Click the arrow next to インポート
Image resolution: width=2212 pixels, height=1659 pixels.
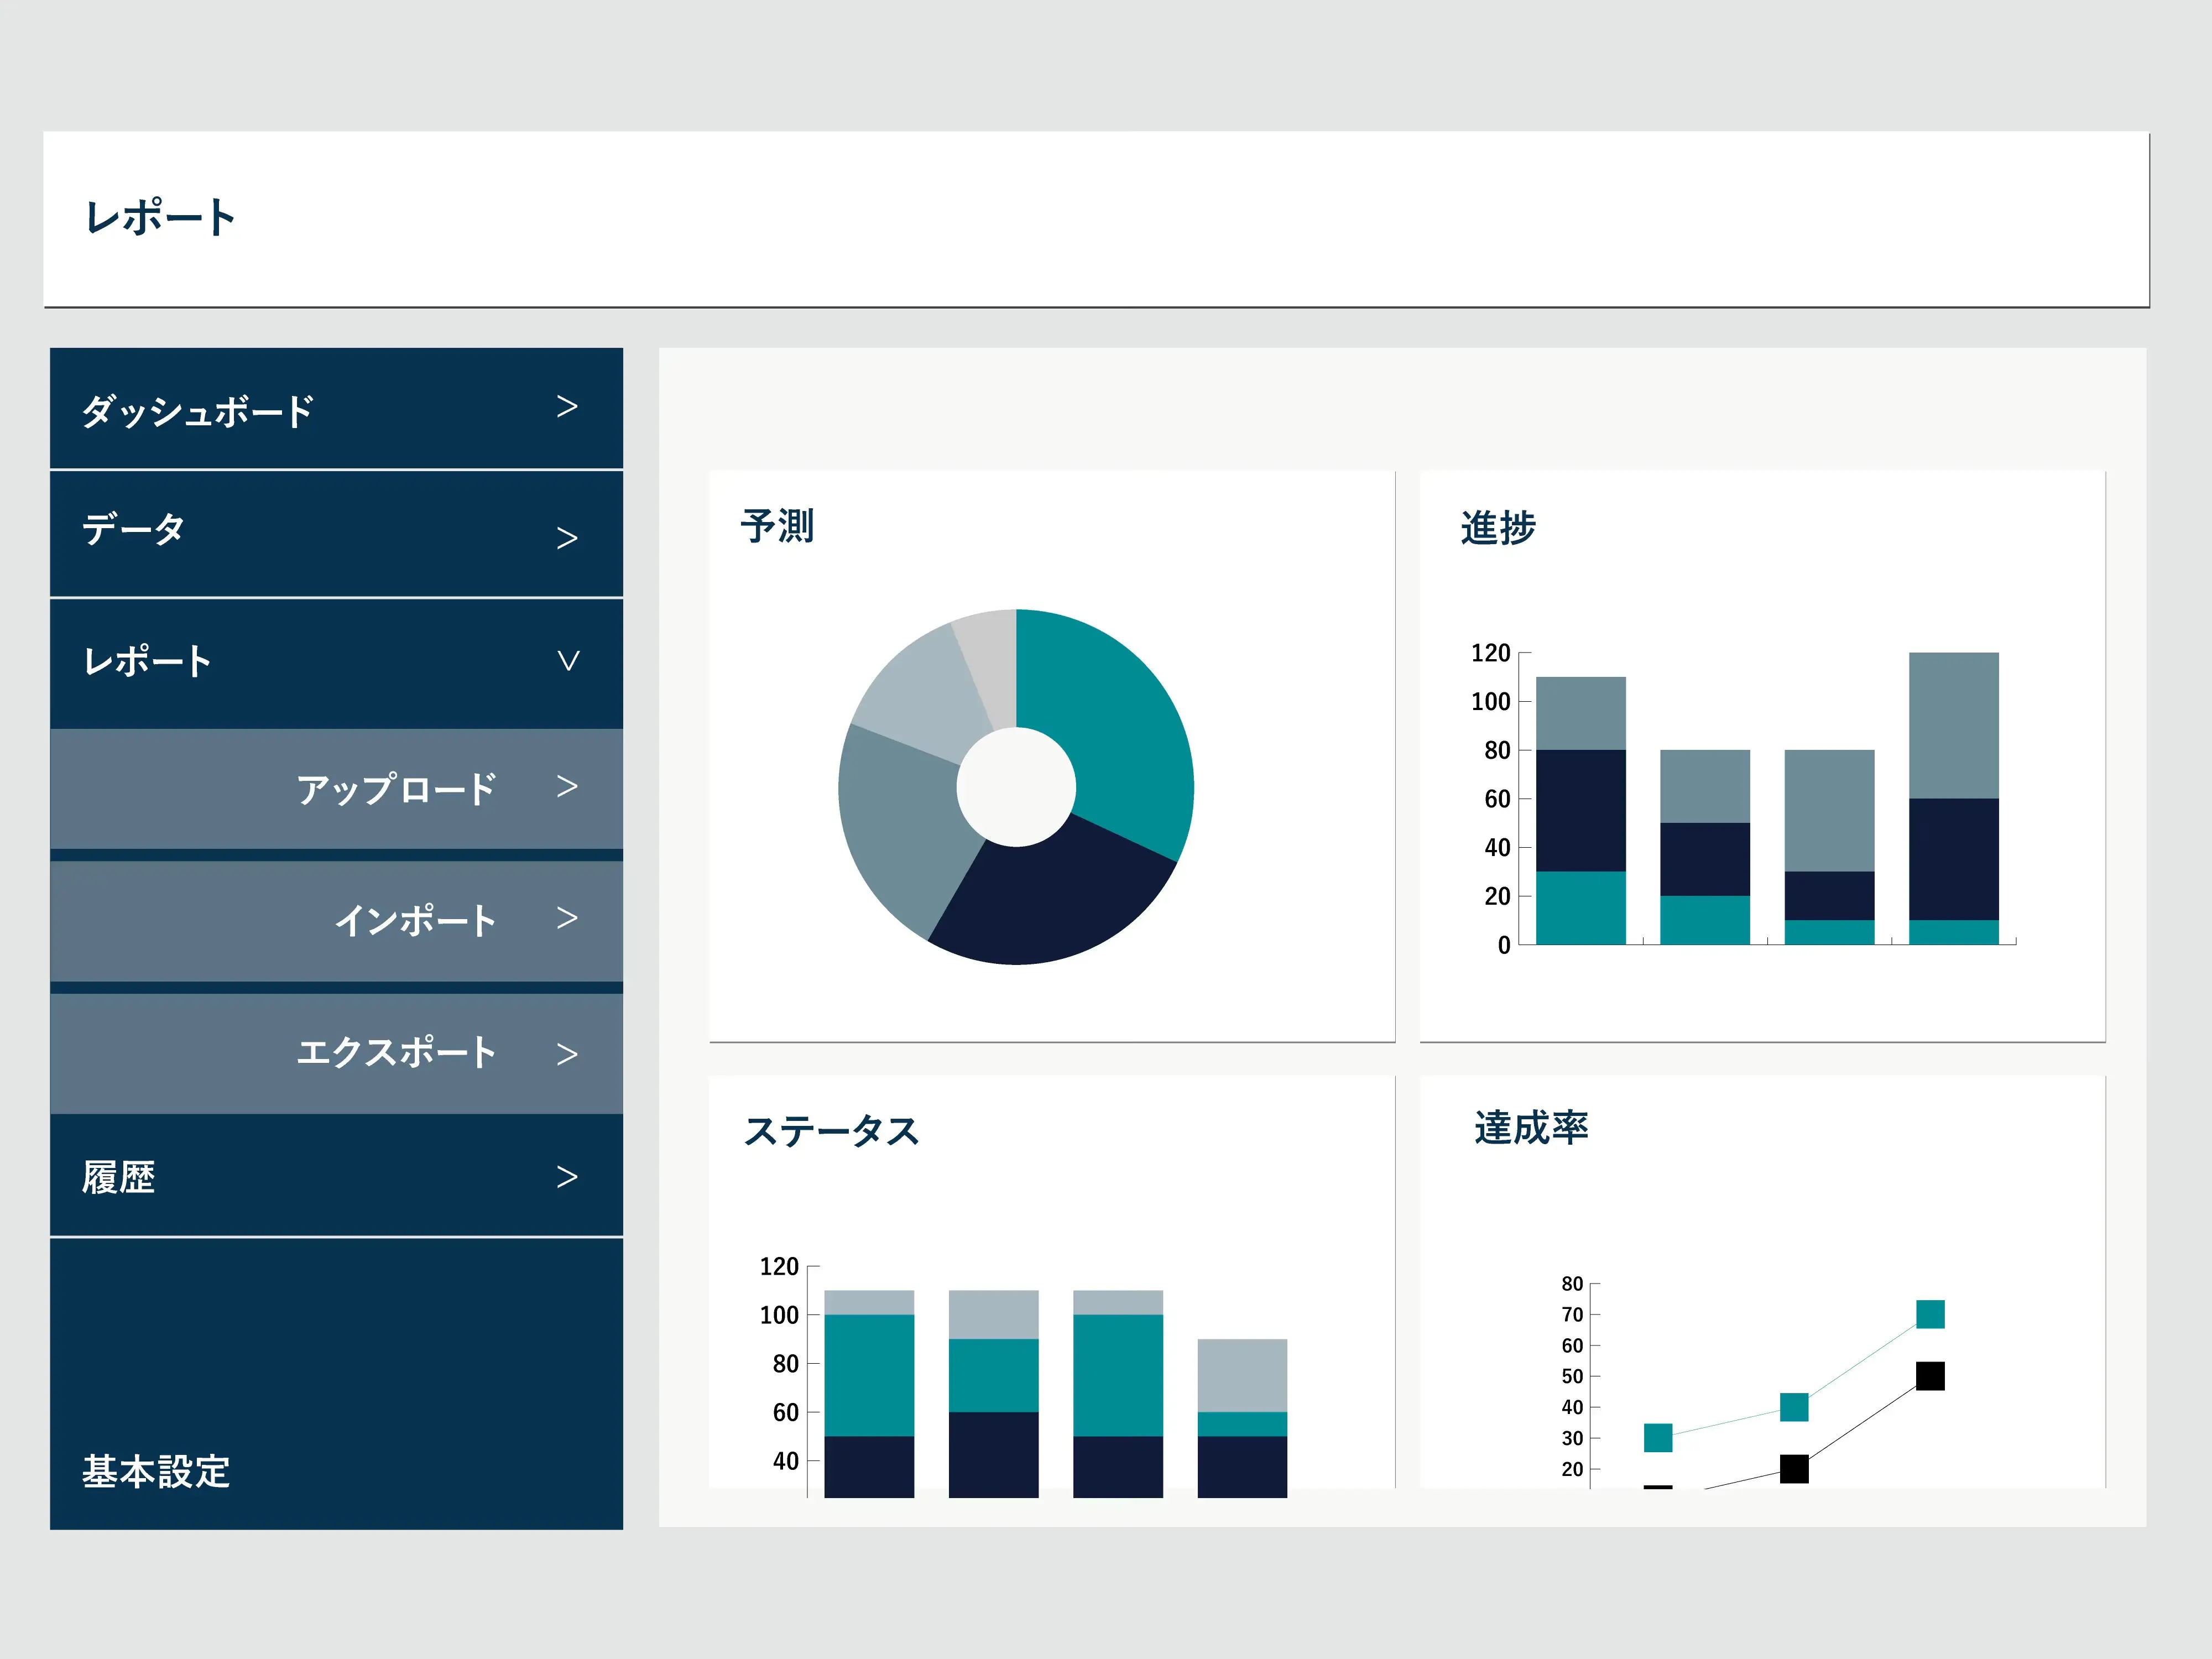pyautogui.click(x=566, y=918)
